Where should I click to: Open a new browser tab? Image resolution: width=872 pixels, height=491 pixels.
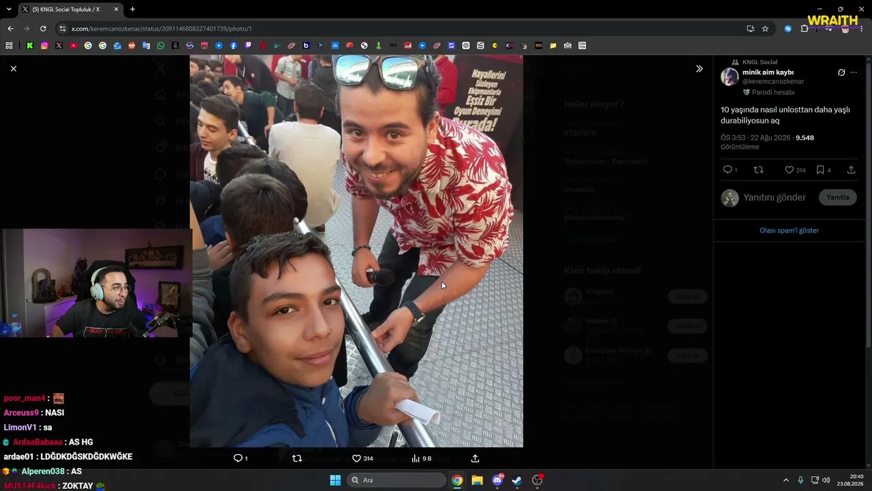pos(132,10)
